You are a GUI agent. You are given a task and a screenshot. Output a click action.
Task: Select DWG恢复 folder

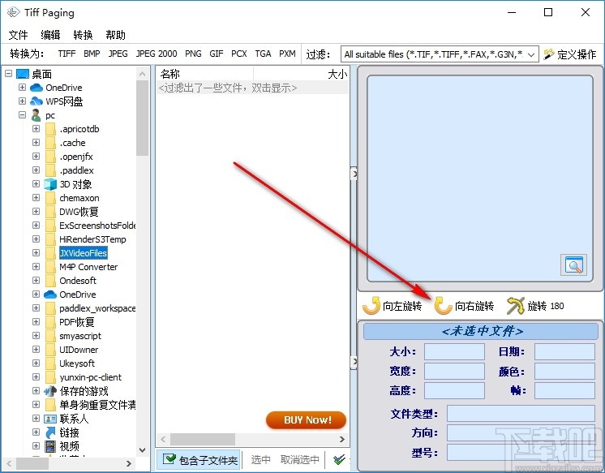pyautogui.click(x=79, y=212)
